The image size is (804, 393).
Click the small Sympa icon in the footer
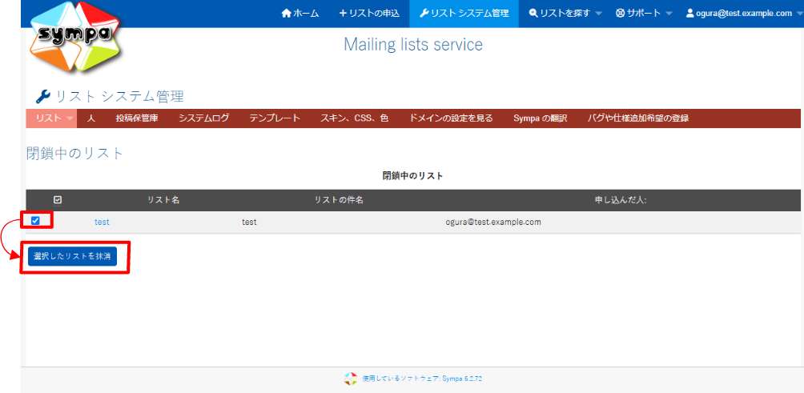(x=350, y=379)
